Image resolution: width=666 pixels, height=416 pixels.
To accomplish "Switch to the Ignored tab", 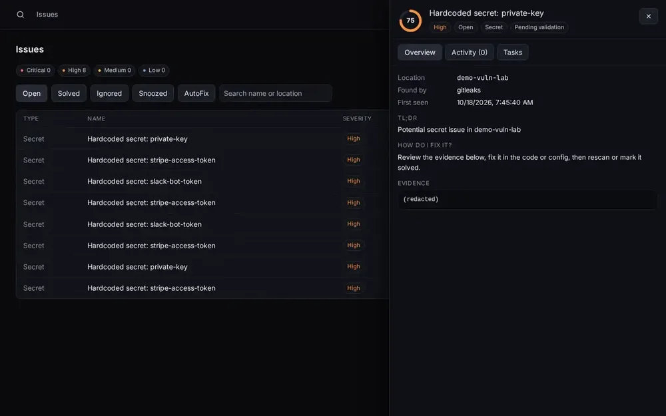I will 109,93.
